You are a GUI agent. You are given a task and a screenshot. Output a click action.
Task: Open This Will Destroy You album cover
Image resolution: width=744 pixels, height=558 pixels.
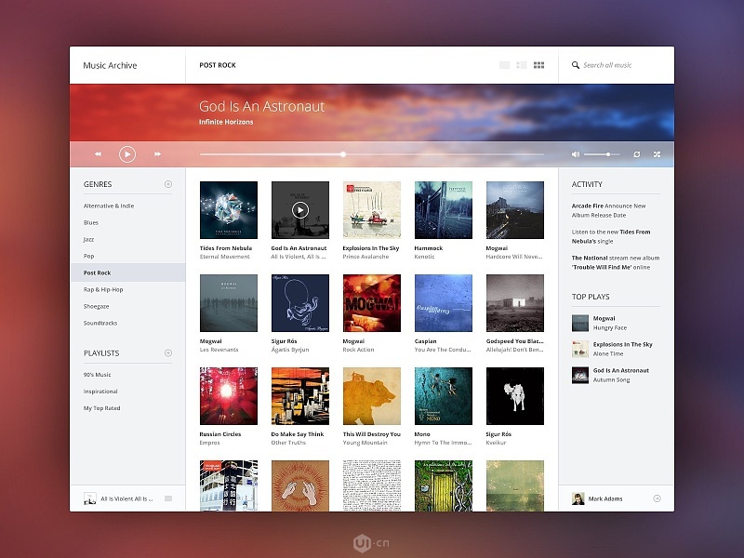(x=371, y=396)
